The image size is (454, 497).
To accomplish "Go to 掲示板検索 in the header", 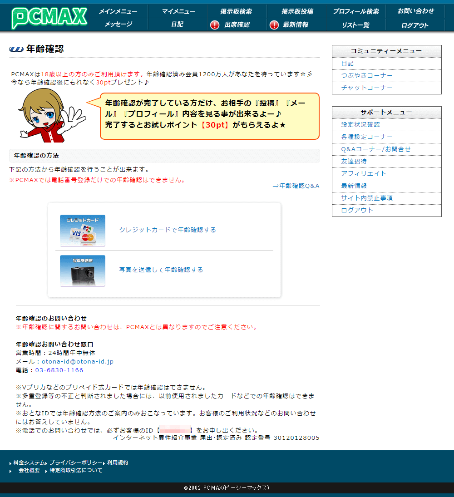I will (236, 11).
